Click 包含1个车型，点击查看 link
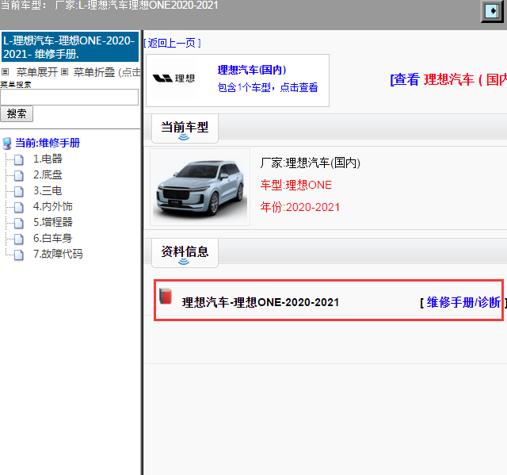Image resolution: width=507 pixels, height=475 pixels. 268,87
